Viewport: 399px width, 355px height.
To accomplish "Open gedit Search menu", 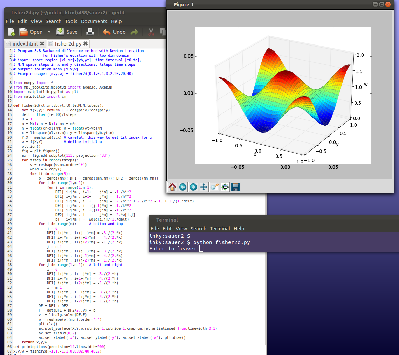I will coord(54,21).
